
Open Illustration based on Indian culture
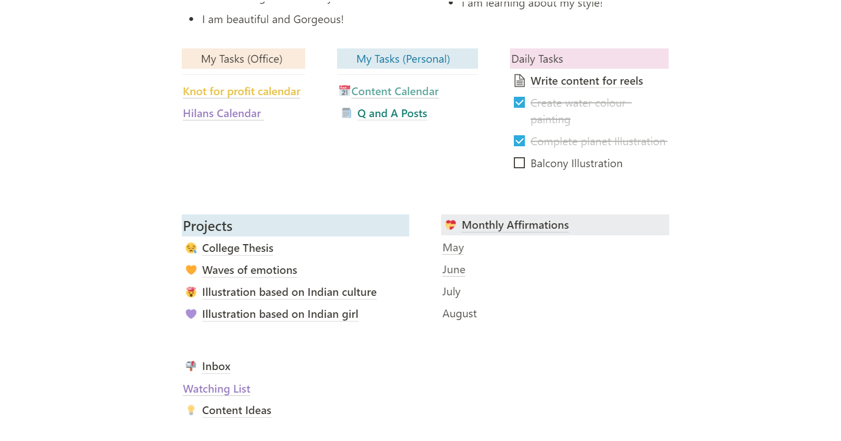coord(289,292)
